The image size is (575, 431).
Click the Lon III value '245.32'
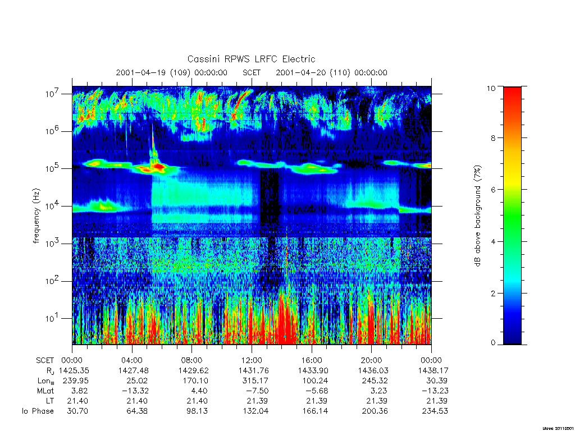375,381
